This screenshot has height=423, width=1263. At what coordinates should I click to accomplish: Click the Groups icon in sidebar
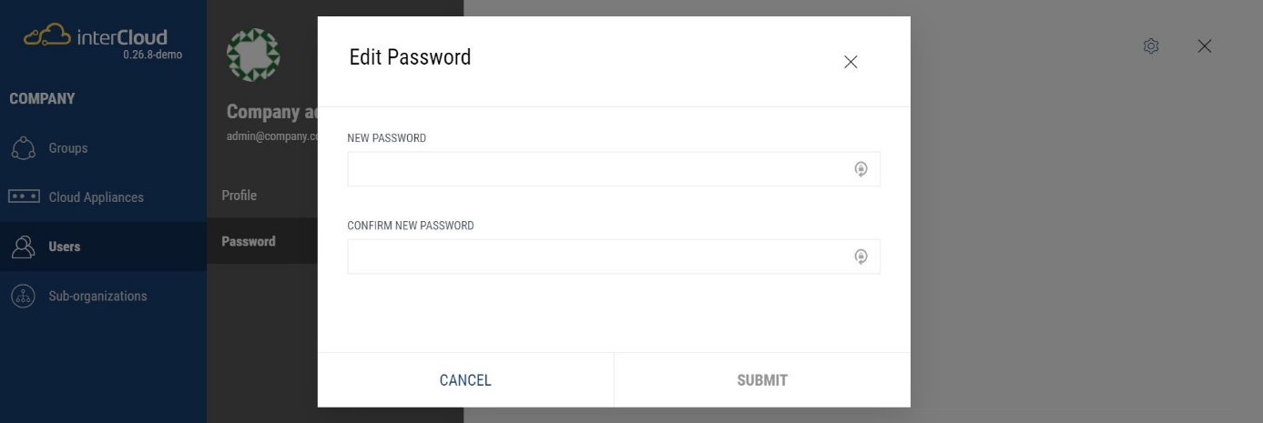click(x=24, y=148)
